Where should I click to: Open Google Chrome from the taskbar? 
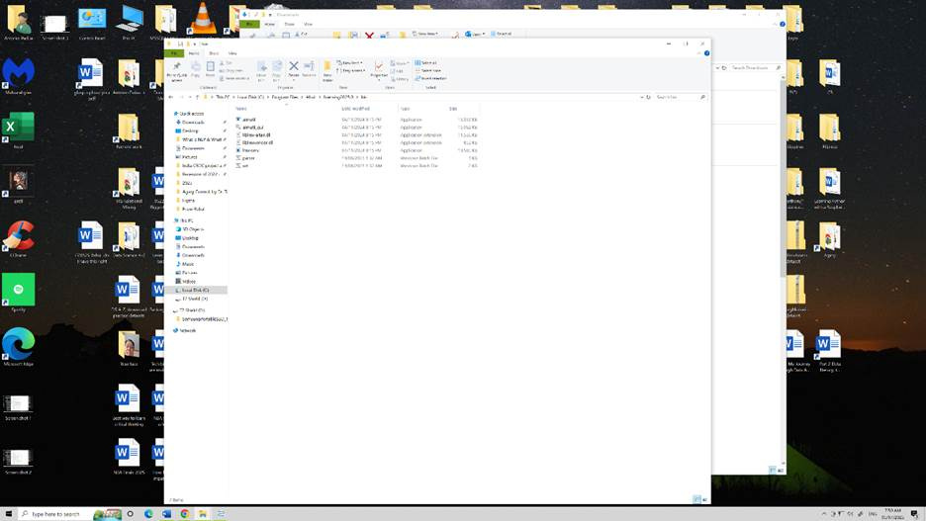[x=184, y=514]
